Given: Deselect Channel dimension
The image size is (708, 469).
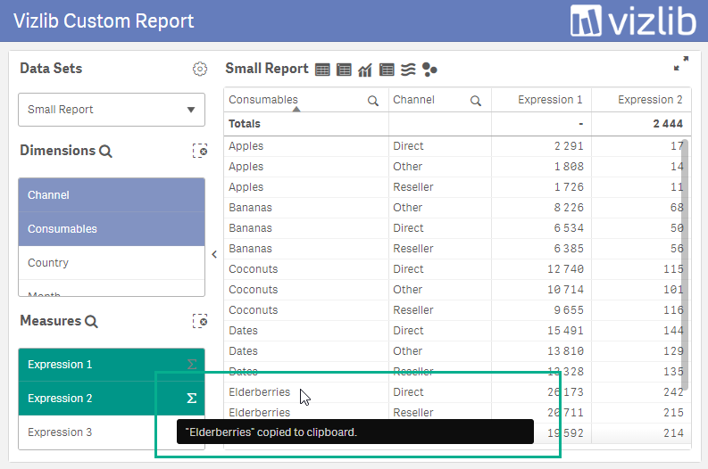Looking at the screenshot, I should (x=112, y=194).
